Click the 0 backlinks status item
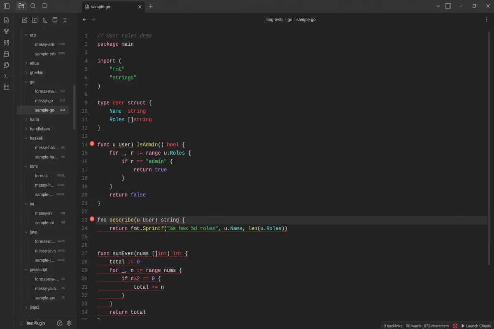The width and height of the screenshot is (494, 329). (393, 326)
